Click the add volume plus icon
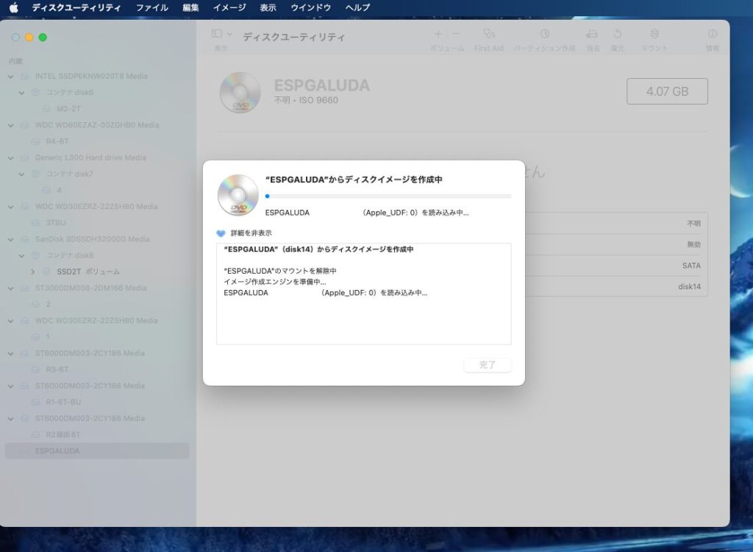The width and height of the screenshot is (753, 552). point(438,34)
